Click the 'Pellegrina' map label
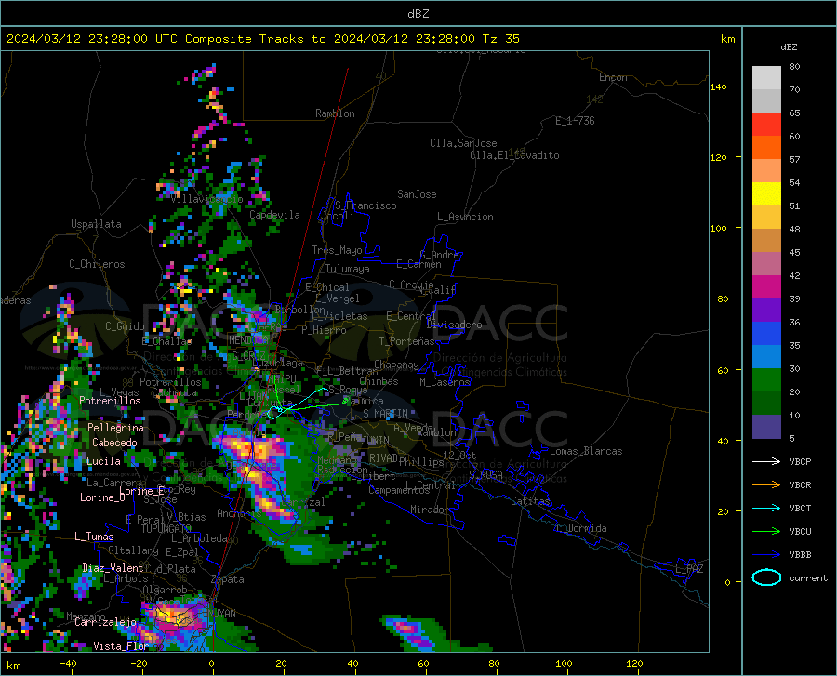837x676 pixels. 115,428
